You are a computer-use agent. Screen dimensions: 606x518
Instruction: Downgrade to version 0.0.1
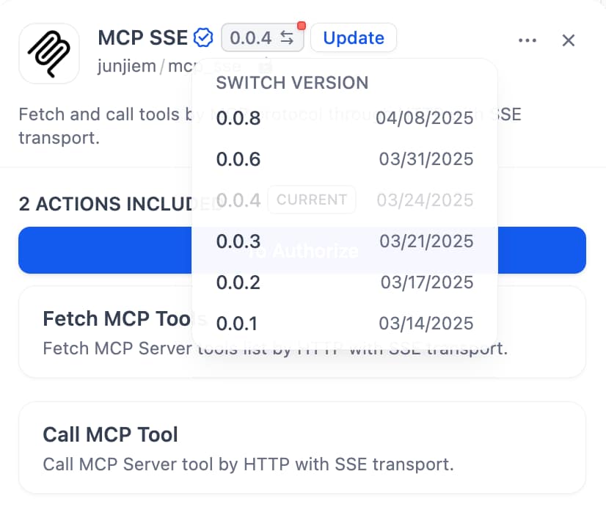pos(344,323)
